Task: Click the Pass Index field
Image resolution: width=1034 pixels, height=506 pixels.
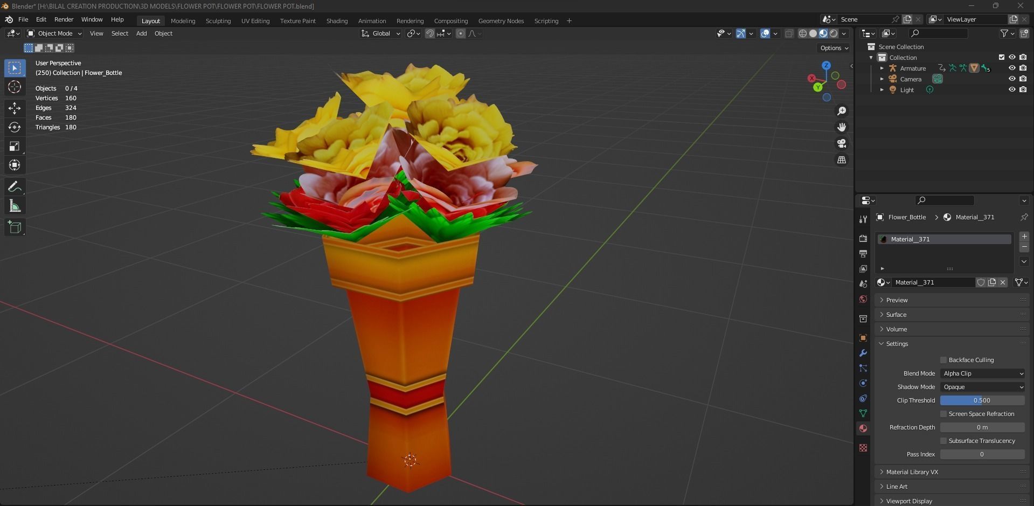Action: point(982,454)
